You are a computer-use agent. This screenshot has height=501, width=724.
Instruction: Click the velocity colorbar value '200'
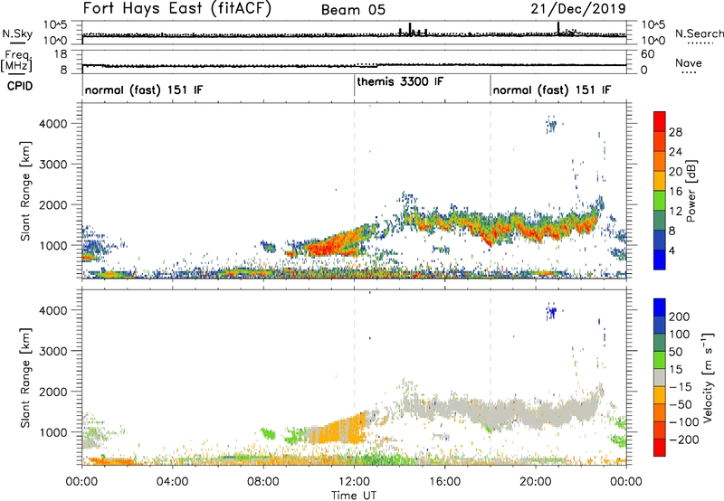[680, 317]
